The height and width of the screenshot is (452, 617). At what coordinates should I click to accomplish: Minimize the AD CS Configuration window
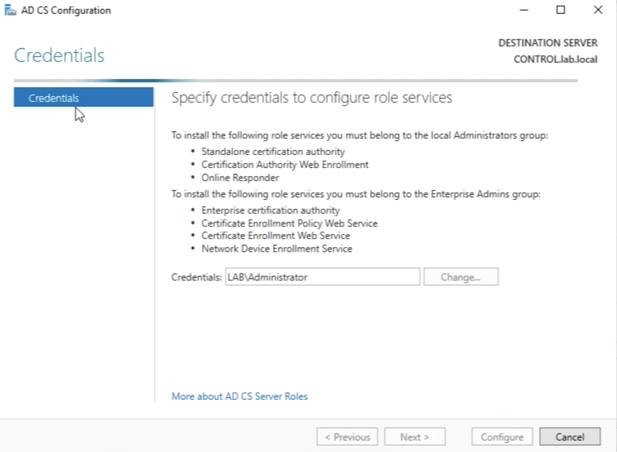(524, 10)
